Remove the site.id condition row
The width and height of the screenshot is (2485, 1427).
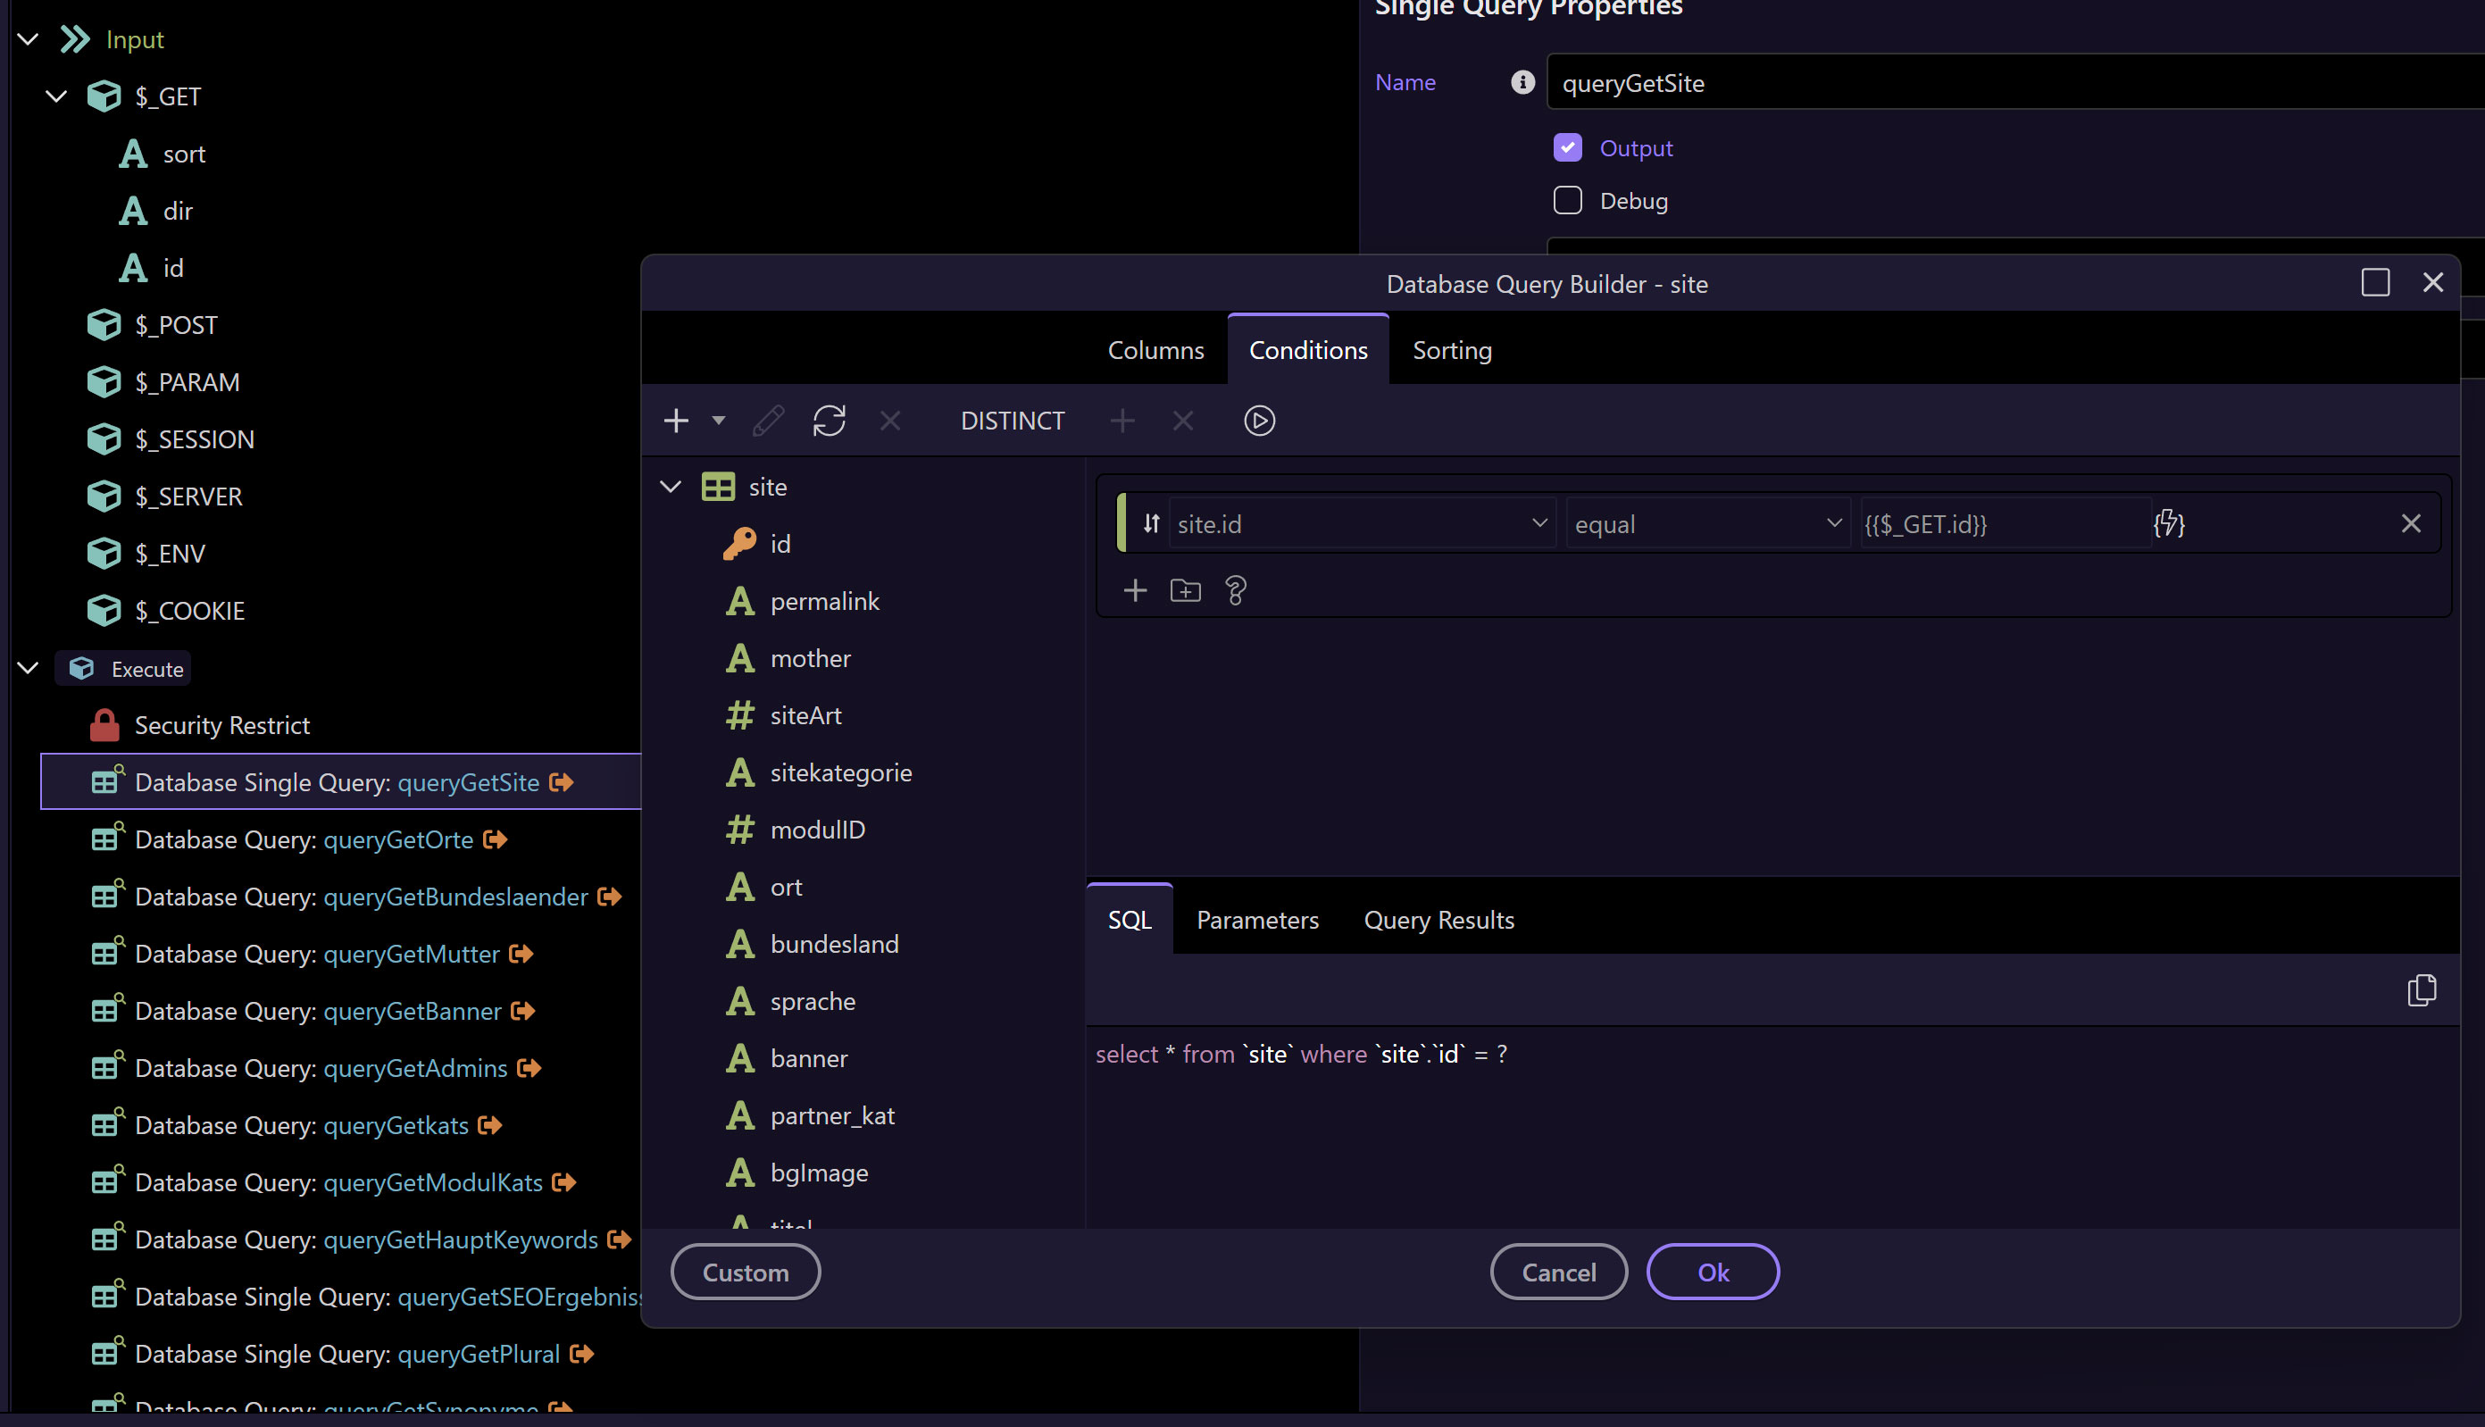tap(2411, 524)
